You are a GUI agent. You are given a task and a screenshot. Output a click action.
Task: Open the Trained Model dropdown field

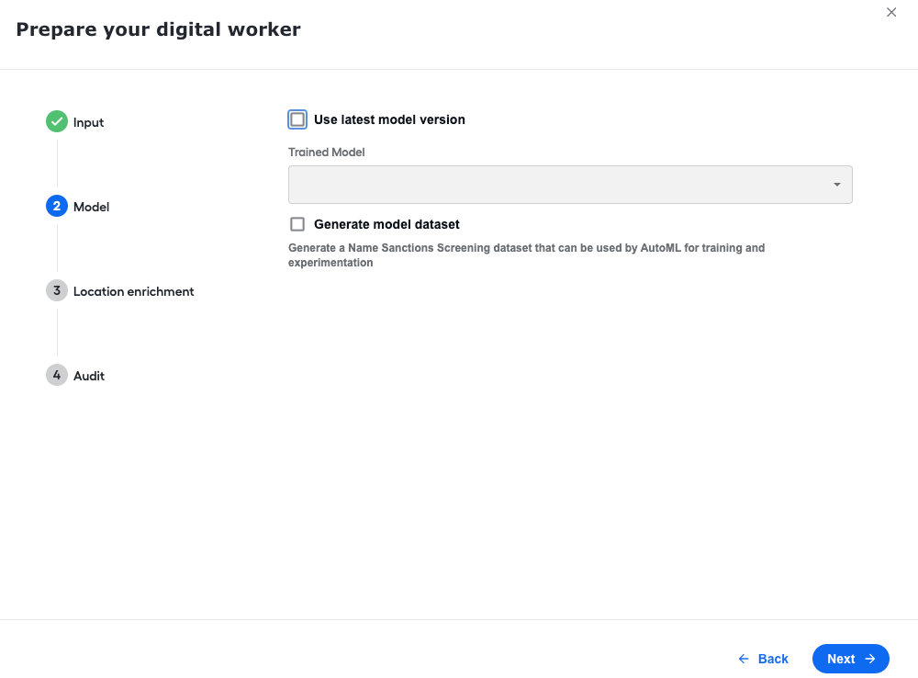coord(570,185)
